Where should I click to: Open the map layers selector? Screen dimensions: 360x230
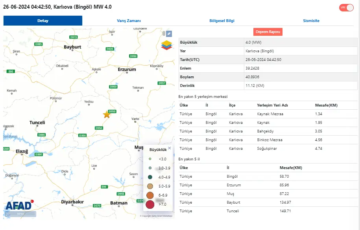click(166, 45)
